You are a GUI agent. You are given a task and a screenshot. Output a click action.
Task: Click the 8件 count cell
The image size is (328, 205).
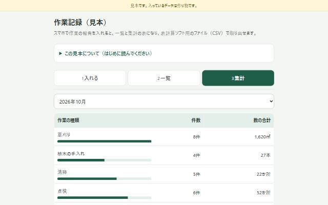(x=196, y=137)
